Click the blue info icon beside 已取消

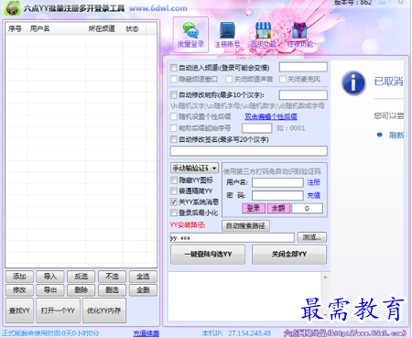353,82
